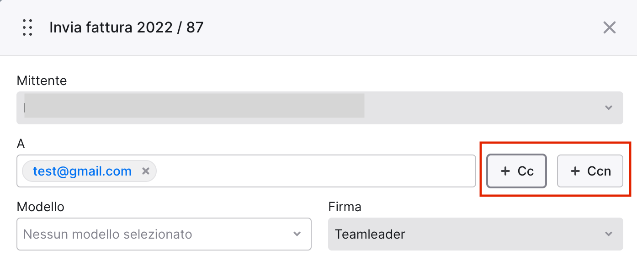This screenshot has width=637, height=256.
Task: Add a Cc recipient field
Action: click(516, 171)
